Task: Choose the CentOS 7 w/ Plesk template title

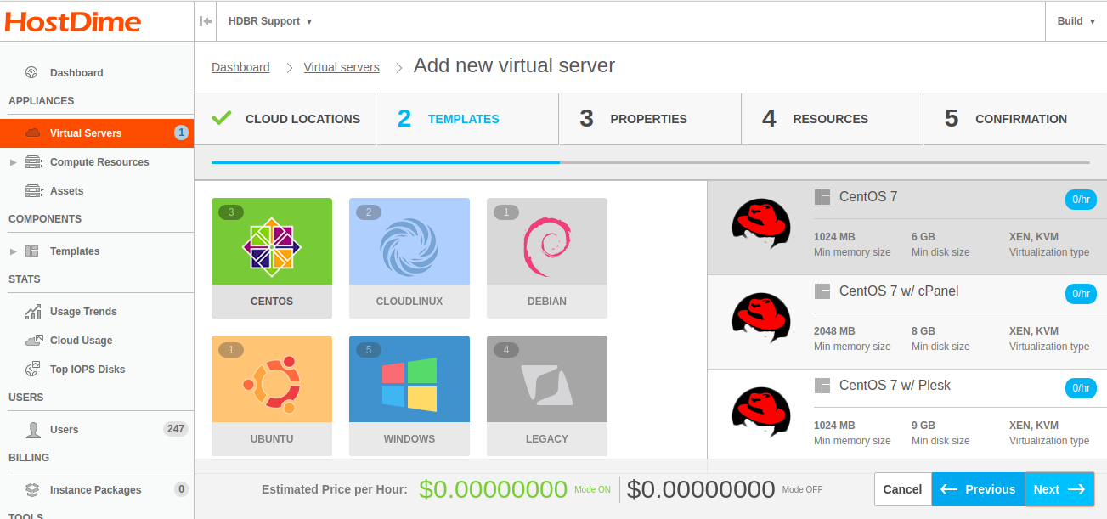Action: pos(895,386)
